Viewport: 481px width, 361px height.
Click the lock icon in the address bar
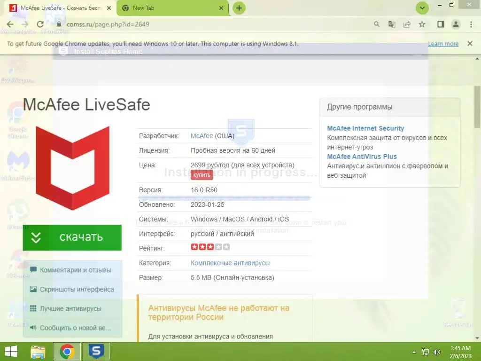click(x=59, y=24)
